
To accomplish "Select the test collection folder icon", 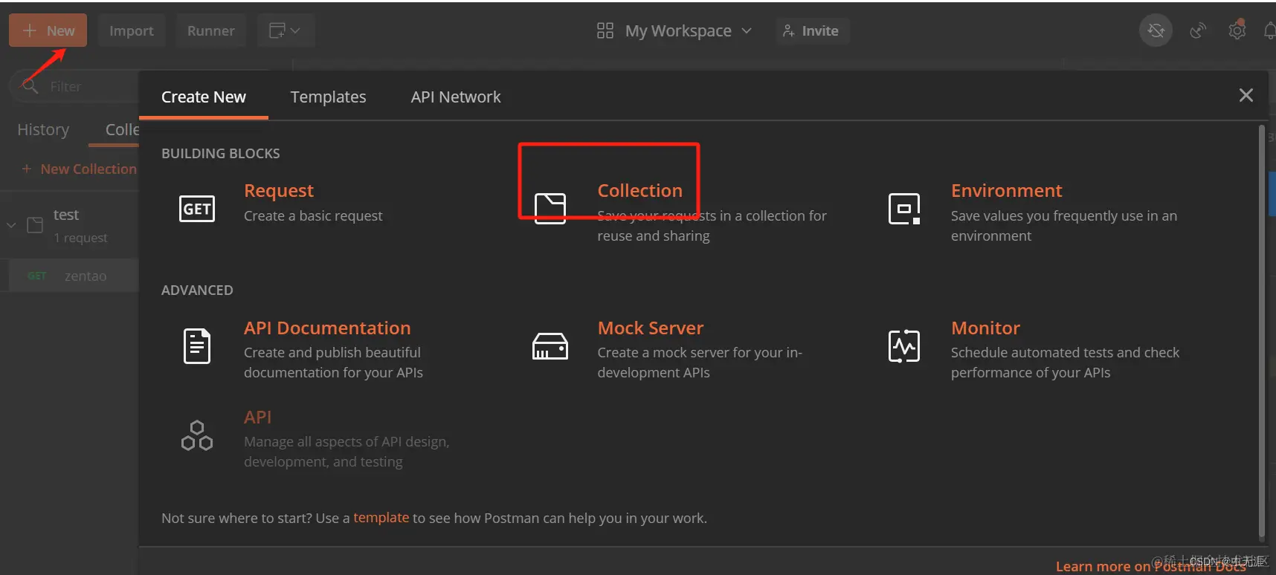I will [35, 224].
